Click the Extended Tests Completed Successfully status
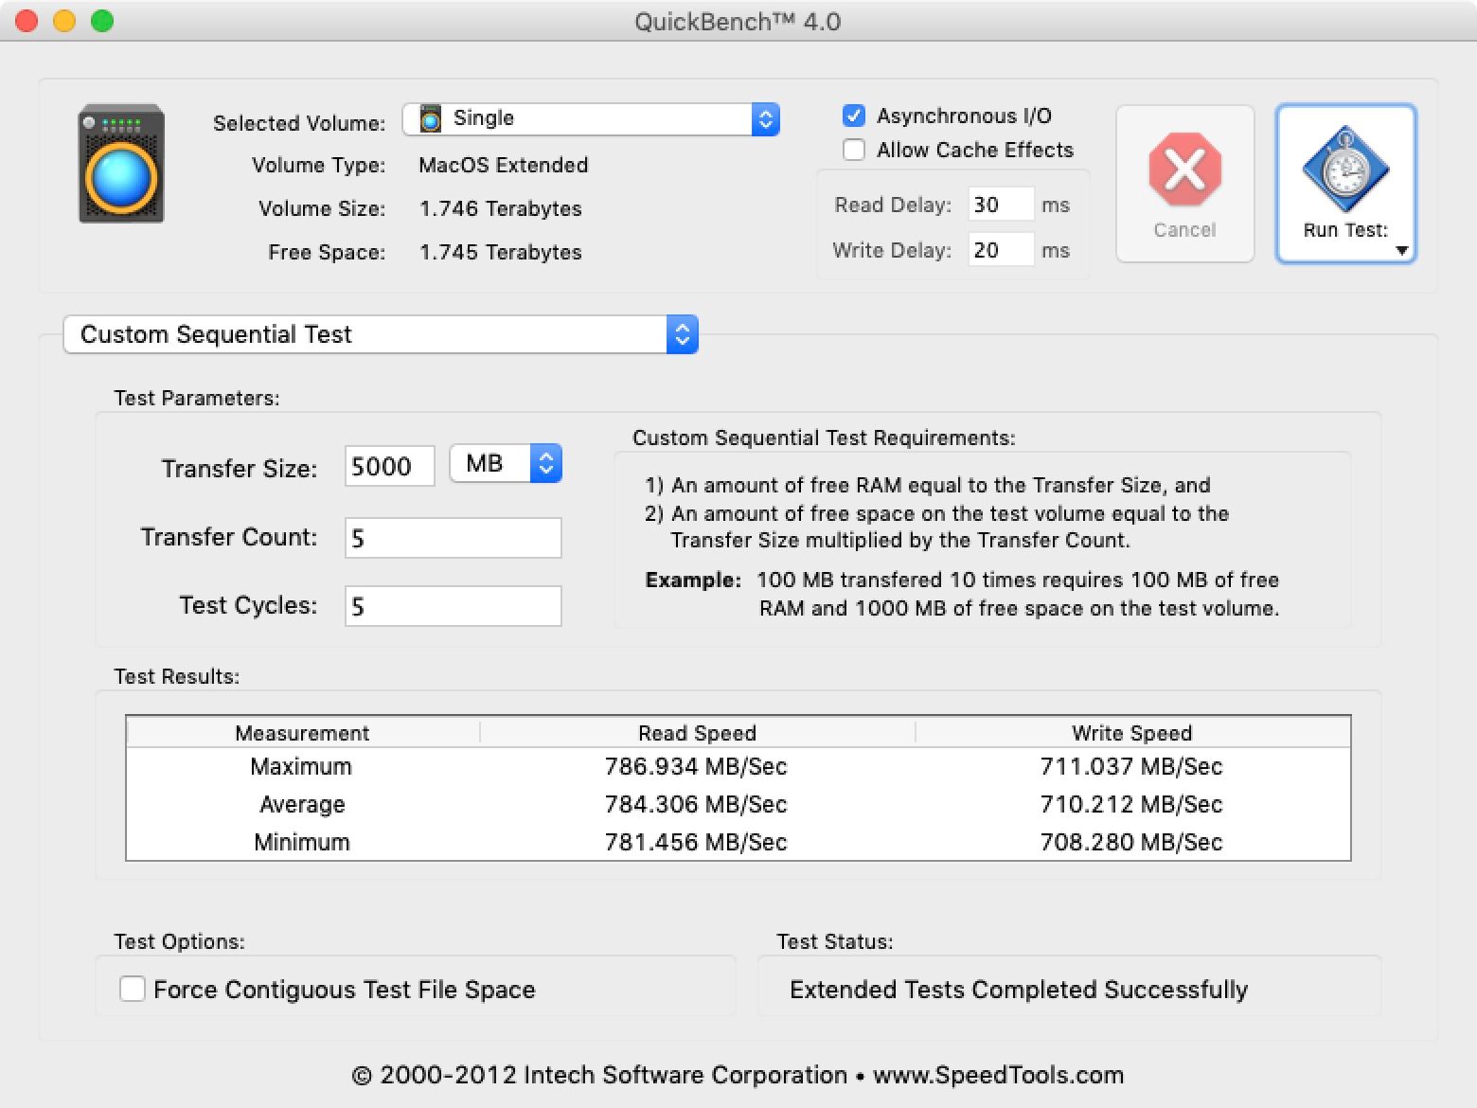1477x1108 pixels. [x=1019, y=990]
